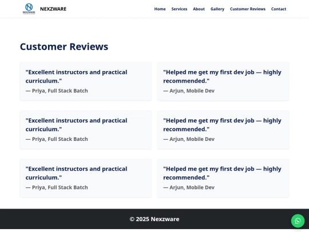This screenshot has width=309, height=232.
Task: Click the Nexzware logo icon
Action: pyautogui.click(x=29, y=9)
